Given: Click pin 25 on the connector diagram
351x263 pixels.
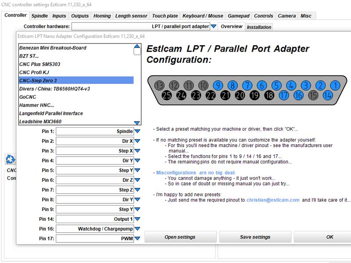Looking at the screenshot, I should click(x=166, y=94).
